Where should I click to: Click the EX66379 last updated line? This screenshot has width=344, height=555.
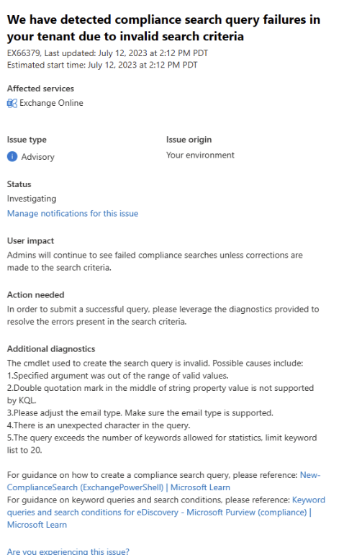coord(107,53)
